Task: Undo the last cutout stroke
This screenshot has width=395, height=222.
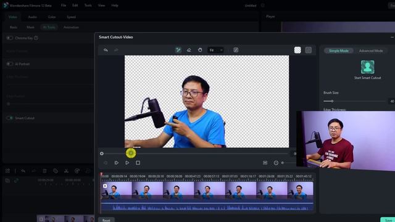Action: [x=106, y=50]
